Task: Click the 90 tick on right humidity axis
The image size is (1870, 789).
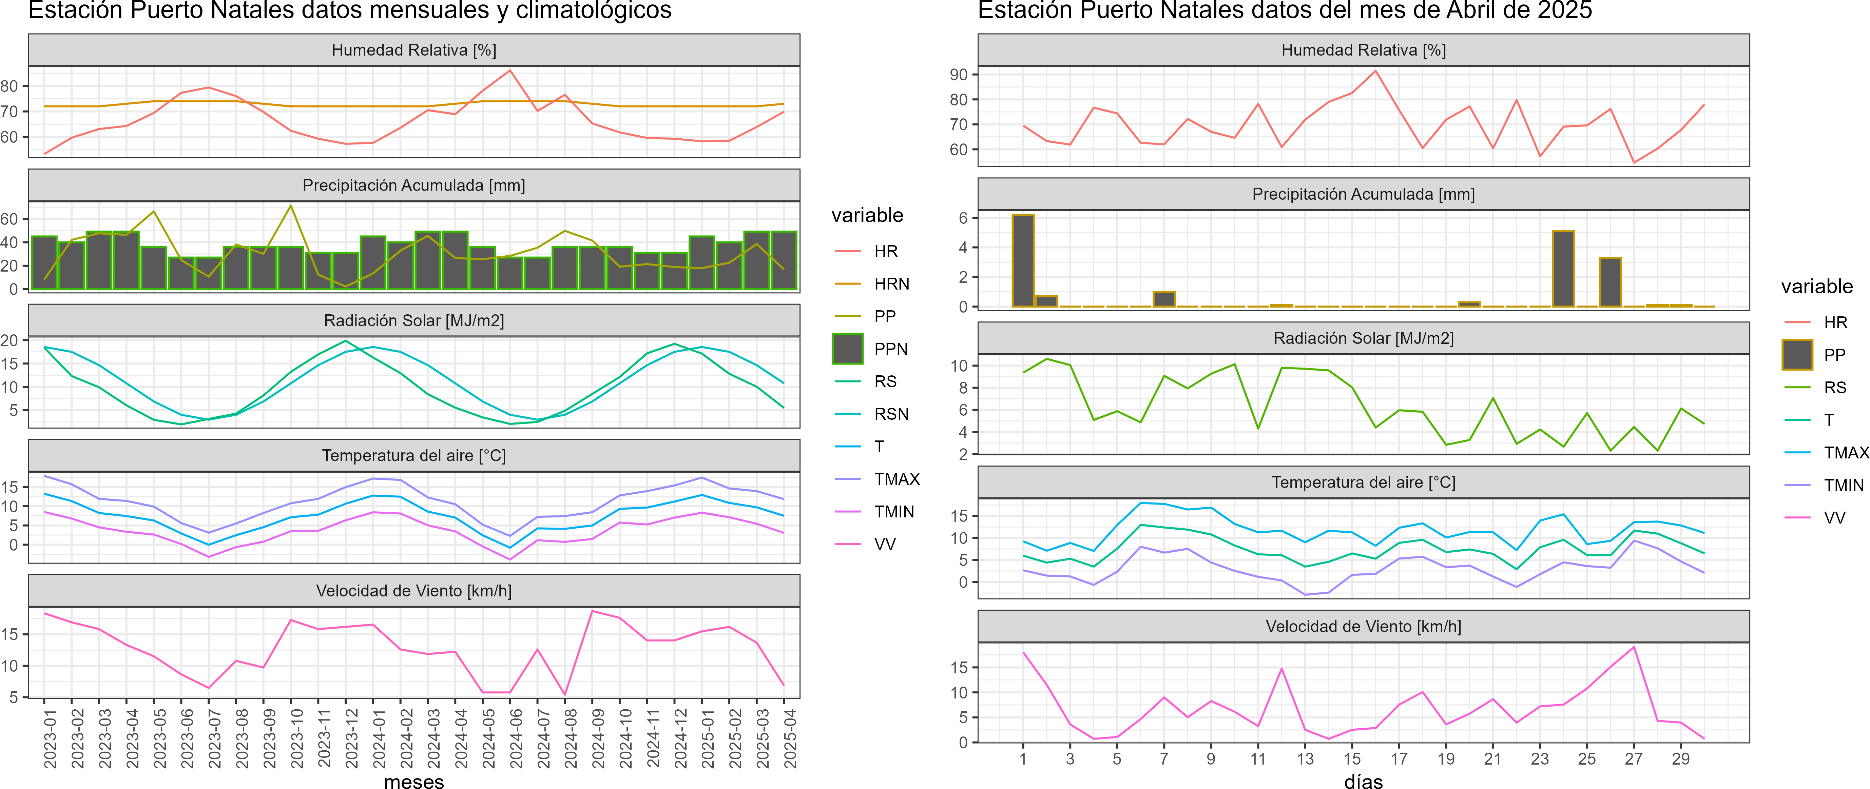Action: [x=958, y=75]
